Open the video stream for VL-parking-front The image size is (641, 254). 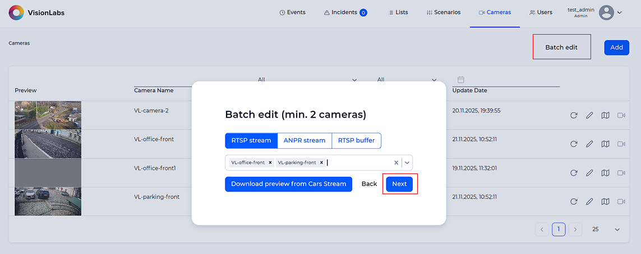621,201
